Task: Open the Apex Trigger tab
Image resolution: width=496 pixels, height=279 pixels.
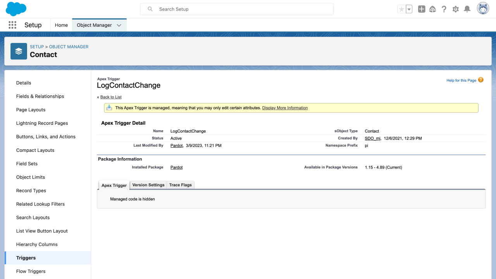Action: point(114,185)
